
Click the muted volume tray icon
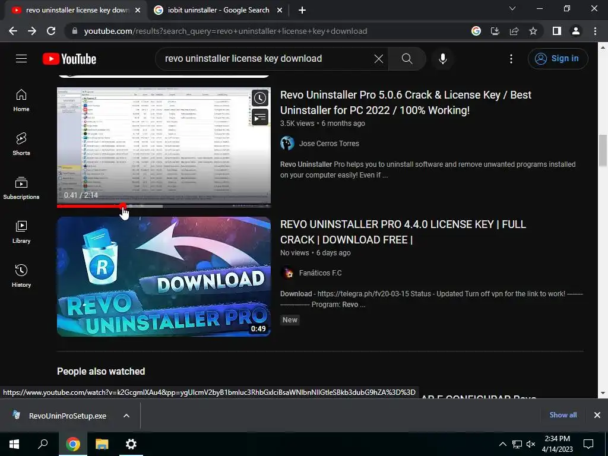(531, 444)
